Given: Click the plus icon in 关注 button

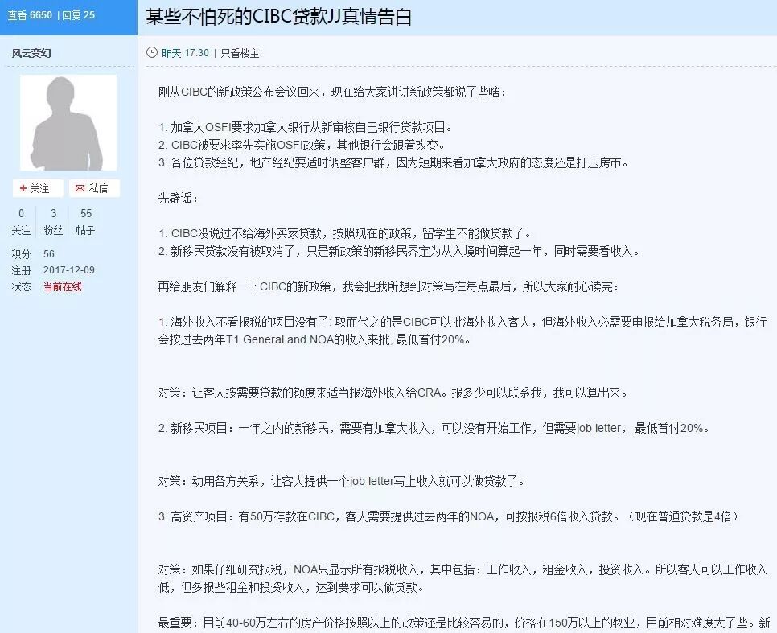Looking at the screenshot, I should click(x=23, y=188).
